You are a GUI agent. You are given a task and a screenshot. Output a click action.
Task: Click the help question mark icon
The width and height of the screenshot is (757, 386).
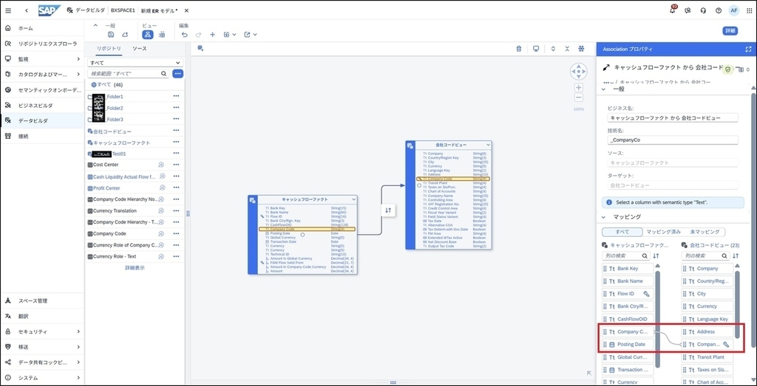click(x=719, y=10)
